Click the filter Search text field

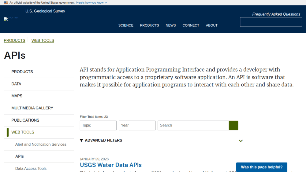pos(193,126)
